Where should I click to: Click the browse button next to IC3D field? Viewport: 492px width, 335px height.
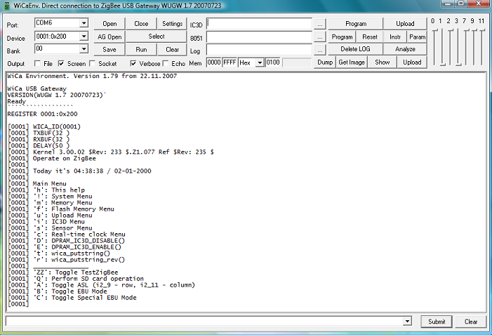(x=320, y=24)
